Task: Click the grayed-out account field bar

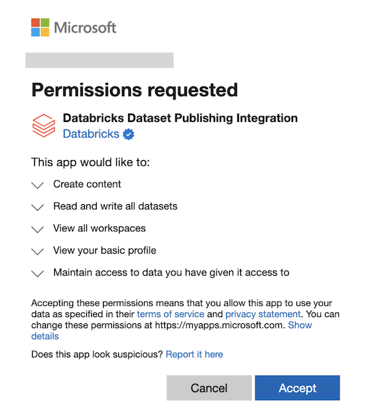Action: [x=100, y=60]
